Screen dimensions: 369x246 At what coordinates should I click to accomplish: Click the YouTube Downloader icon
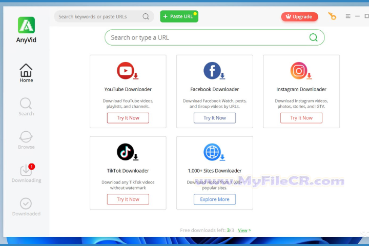click(x=128, y=71)
